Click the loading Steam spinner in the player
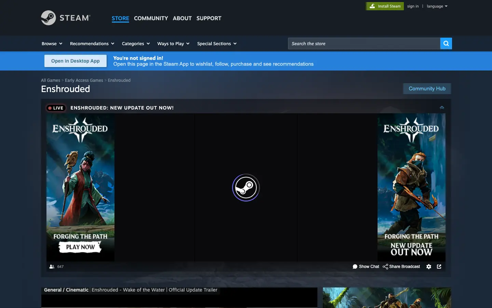 point(246,188)
